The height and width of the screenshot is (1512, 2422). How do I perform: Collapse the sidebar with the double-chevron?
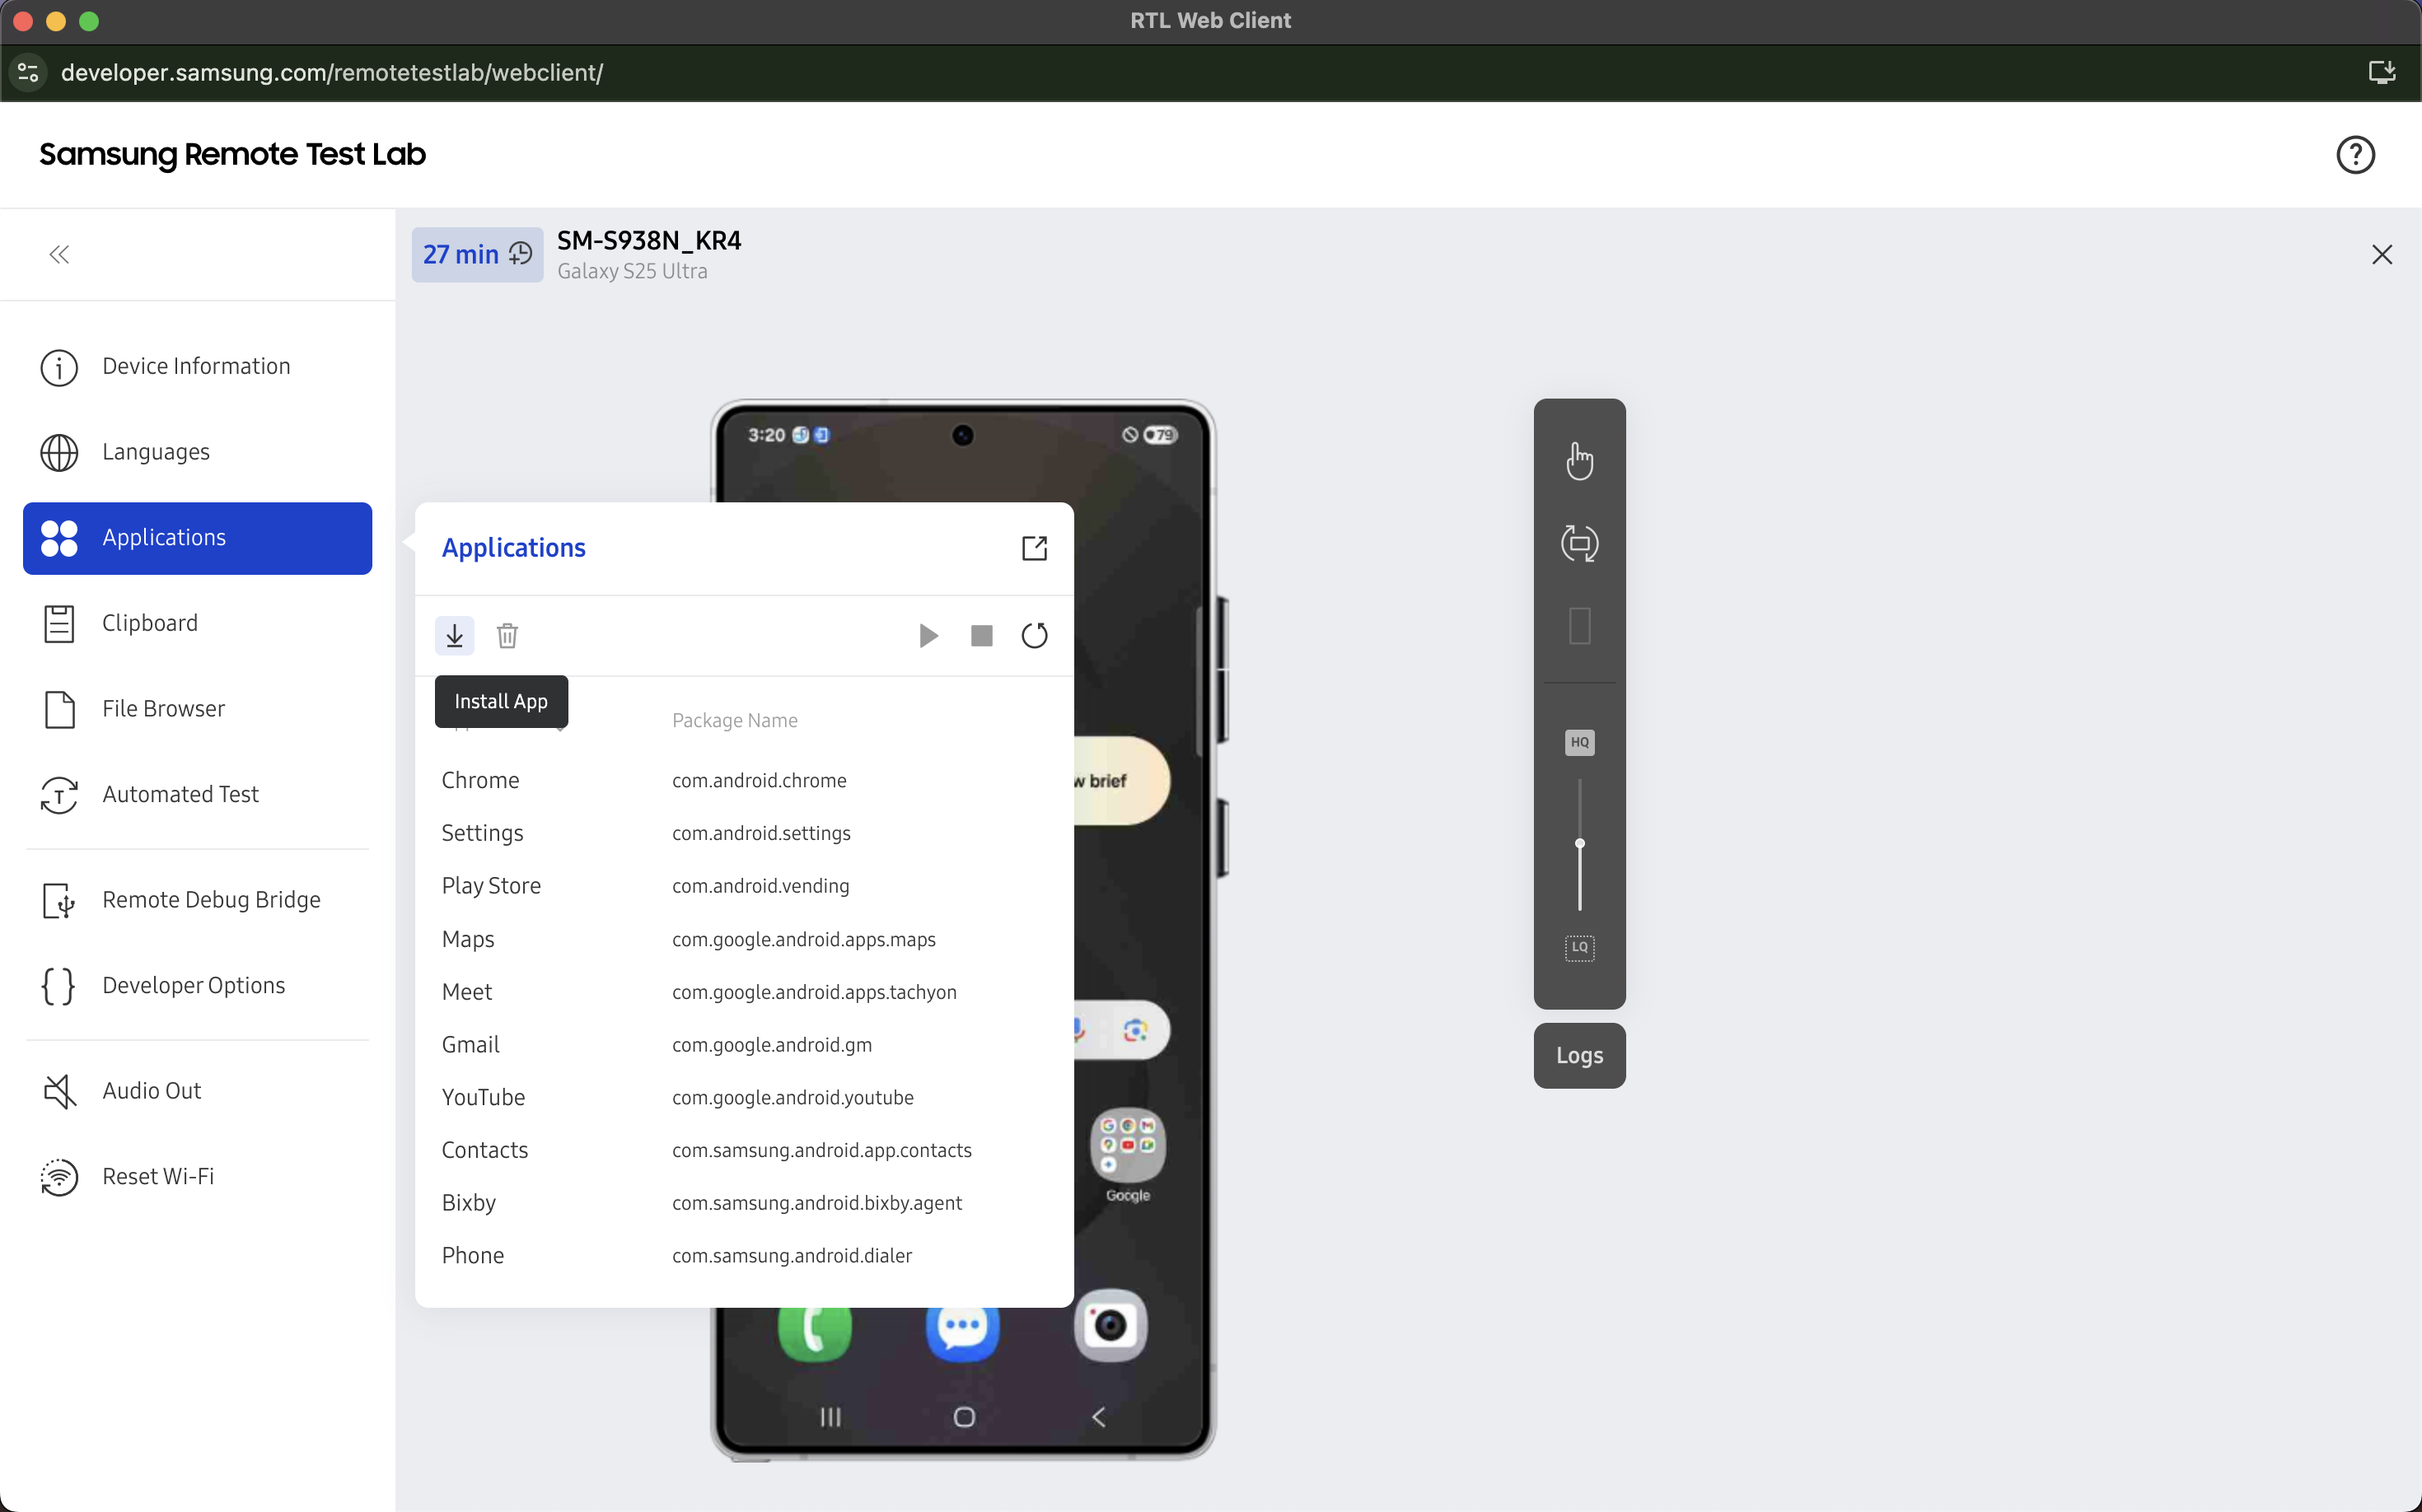pos(59,255)
